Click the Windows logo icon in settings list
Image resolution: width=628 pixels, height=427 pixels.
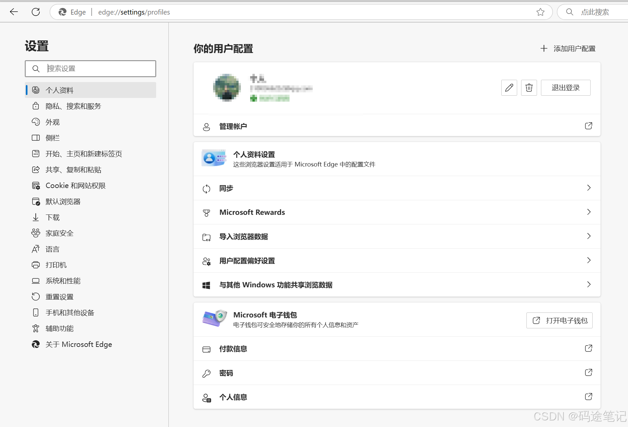pos(206,285)
